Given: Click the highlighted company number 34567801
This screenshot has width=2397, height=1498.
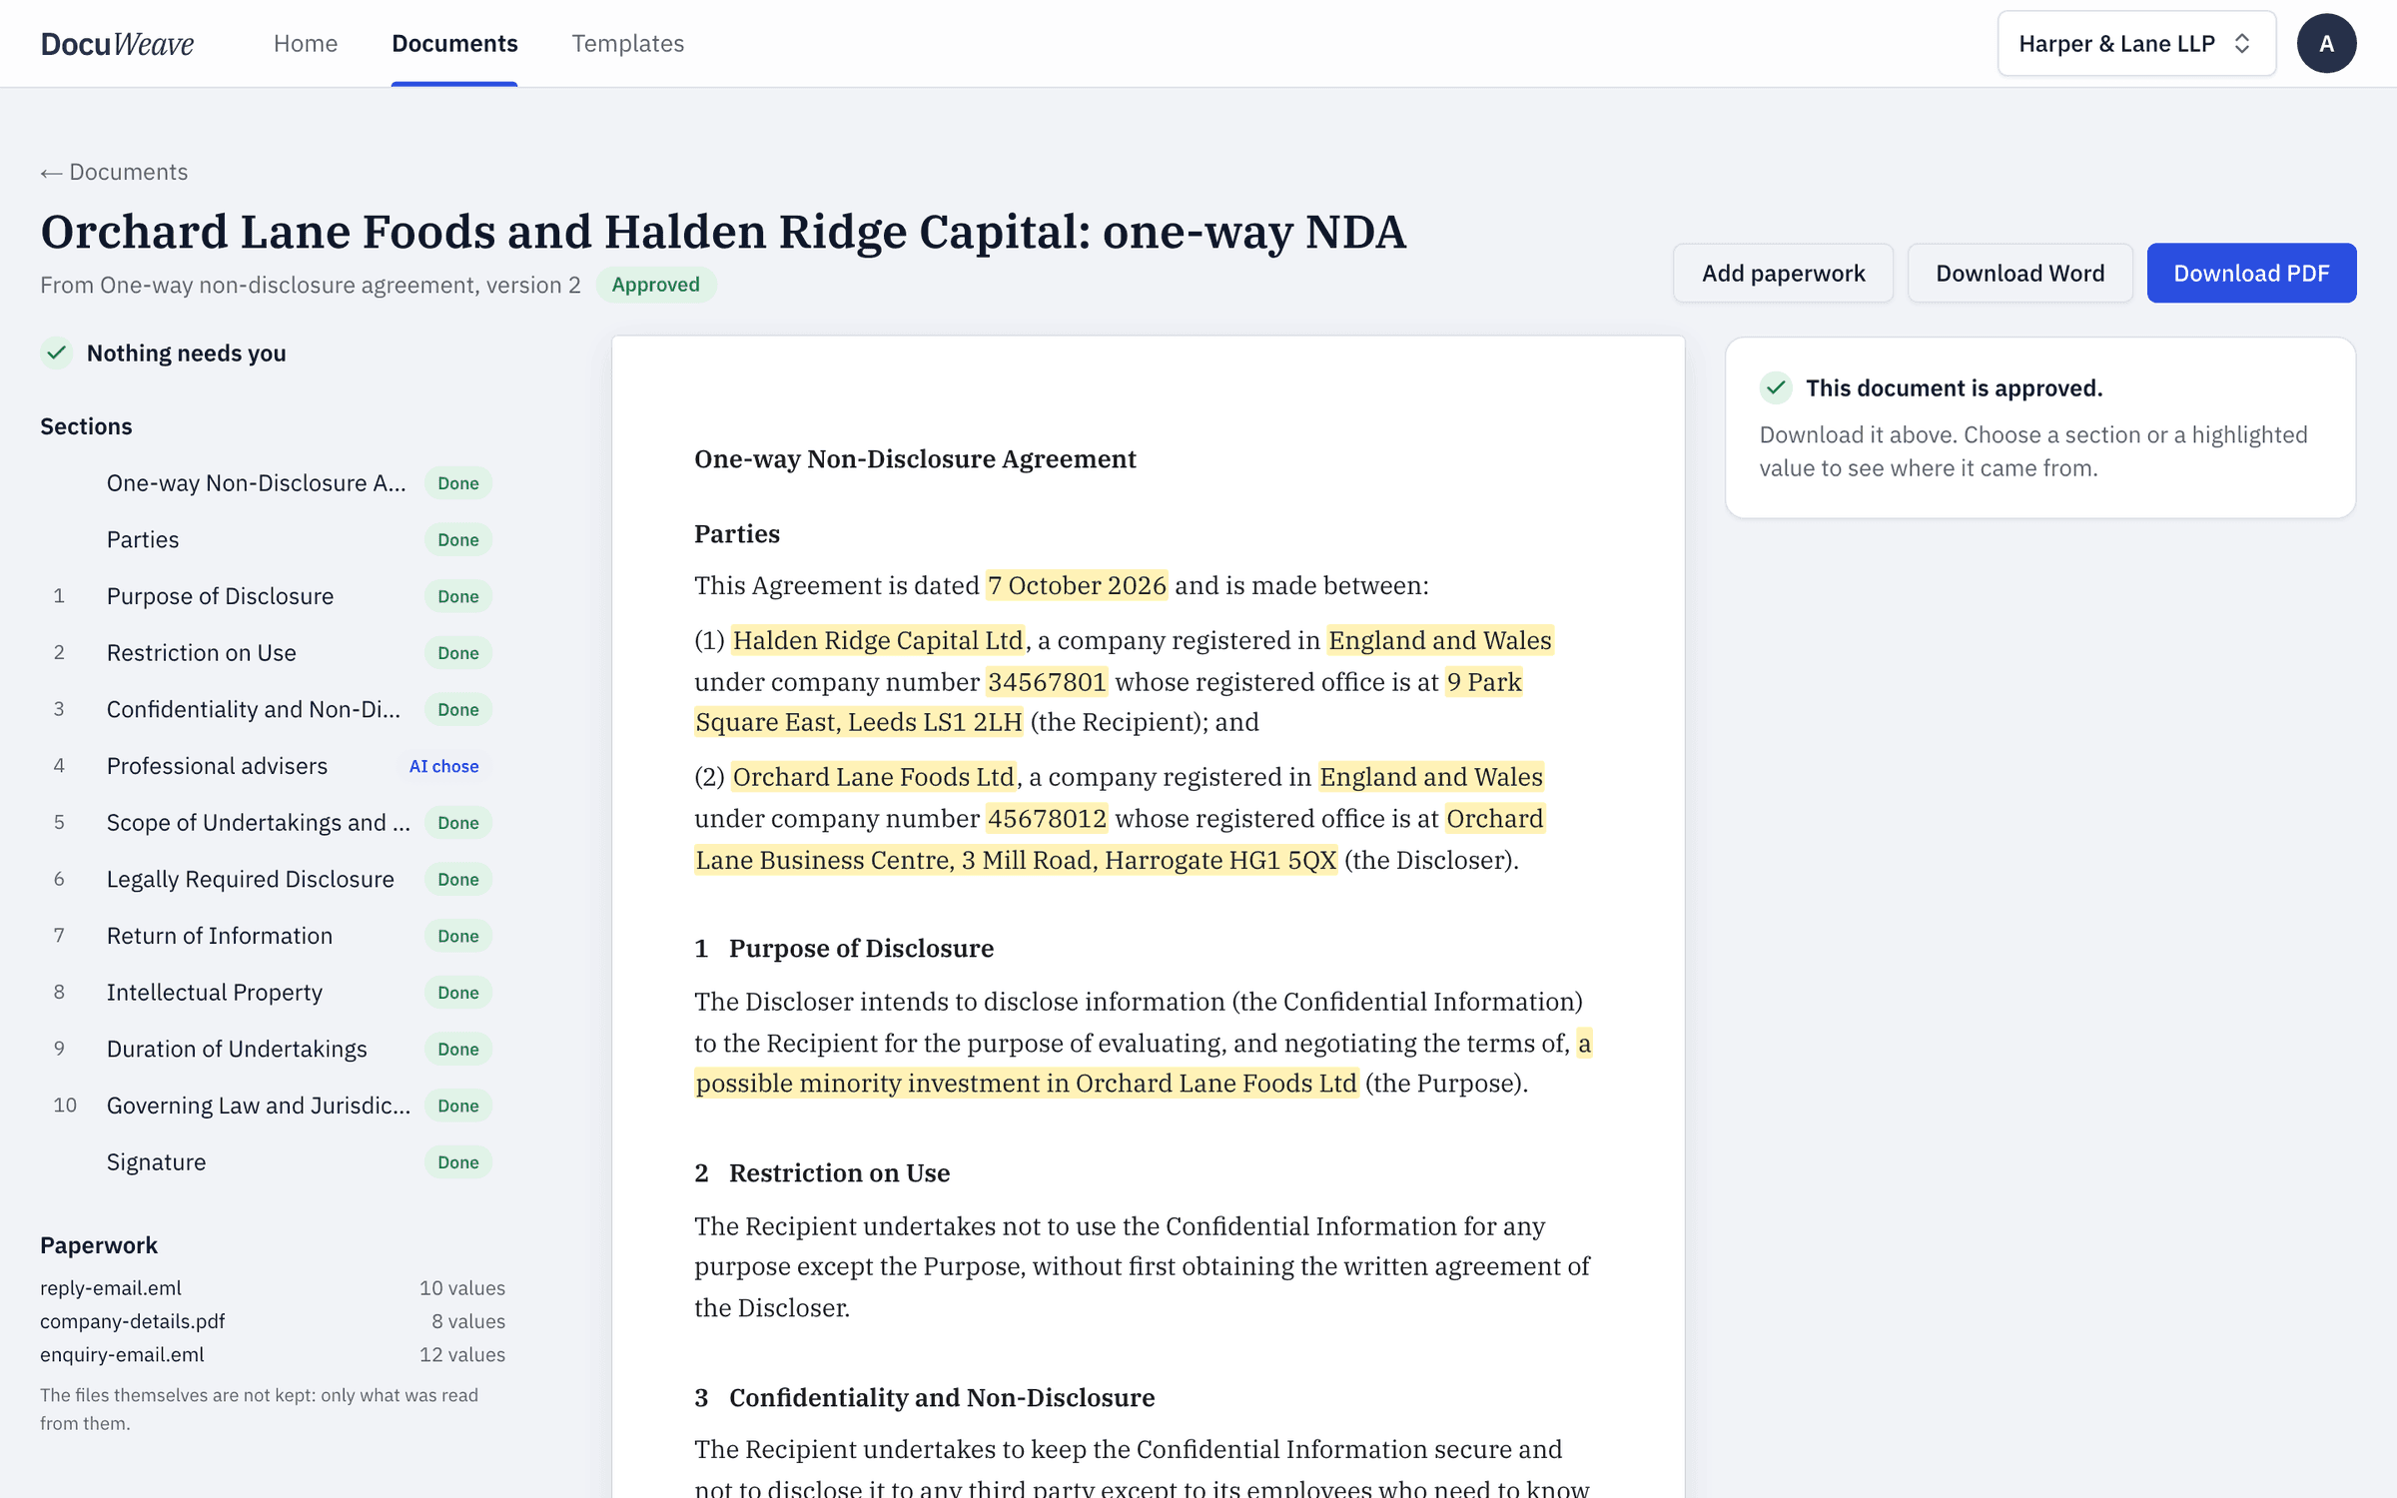Looking at the screenshot, I should [1047, 682].
